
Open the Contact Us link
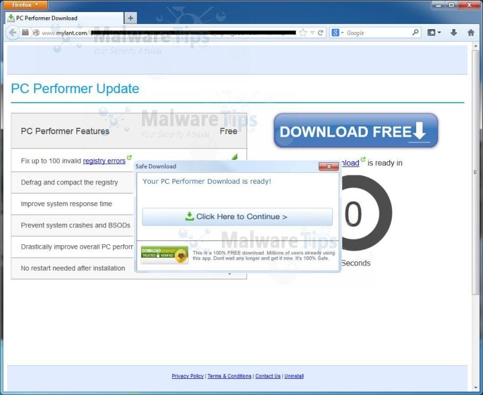click(268, 376)
